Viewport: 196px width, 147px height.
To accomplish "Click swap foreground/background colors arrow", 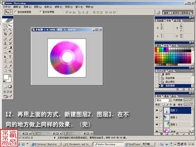I will coord(10,75).
